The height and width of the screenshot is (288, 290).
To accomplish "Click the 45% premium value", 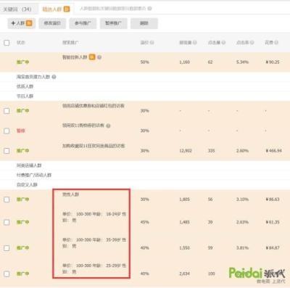I will pyautogui.click(x=144, y=222).
